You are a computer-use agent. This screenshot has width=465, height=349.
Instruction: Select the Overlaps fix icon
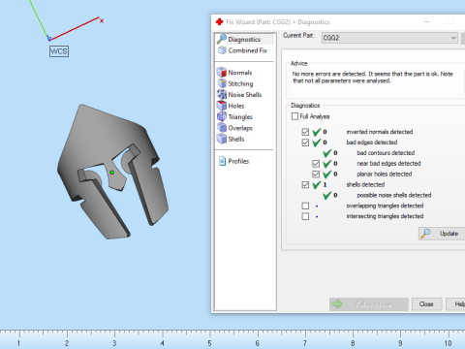pos(222,127)
